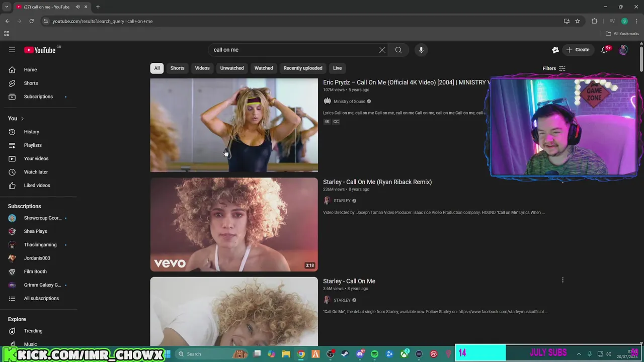Screen dimensions: 644x362
Task: Open the search Filters panel
Action: (x=554, y=68)
